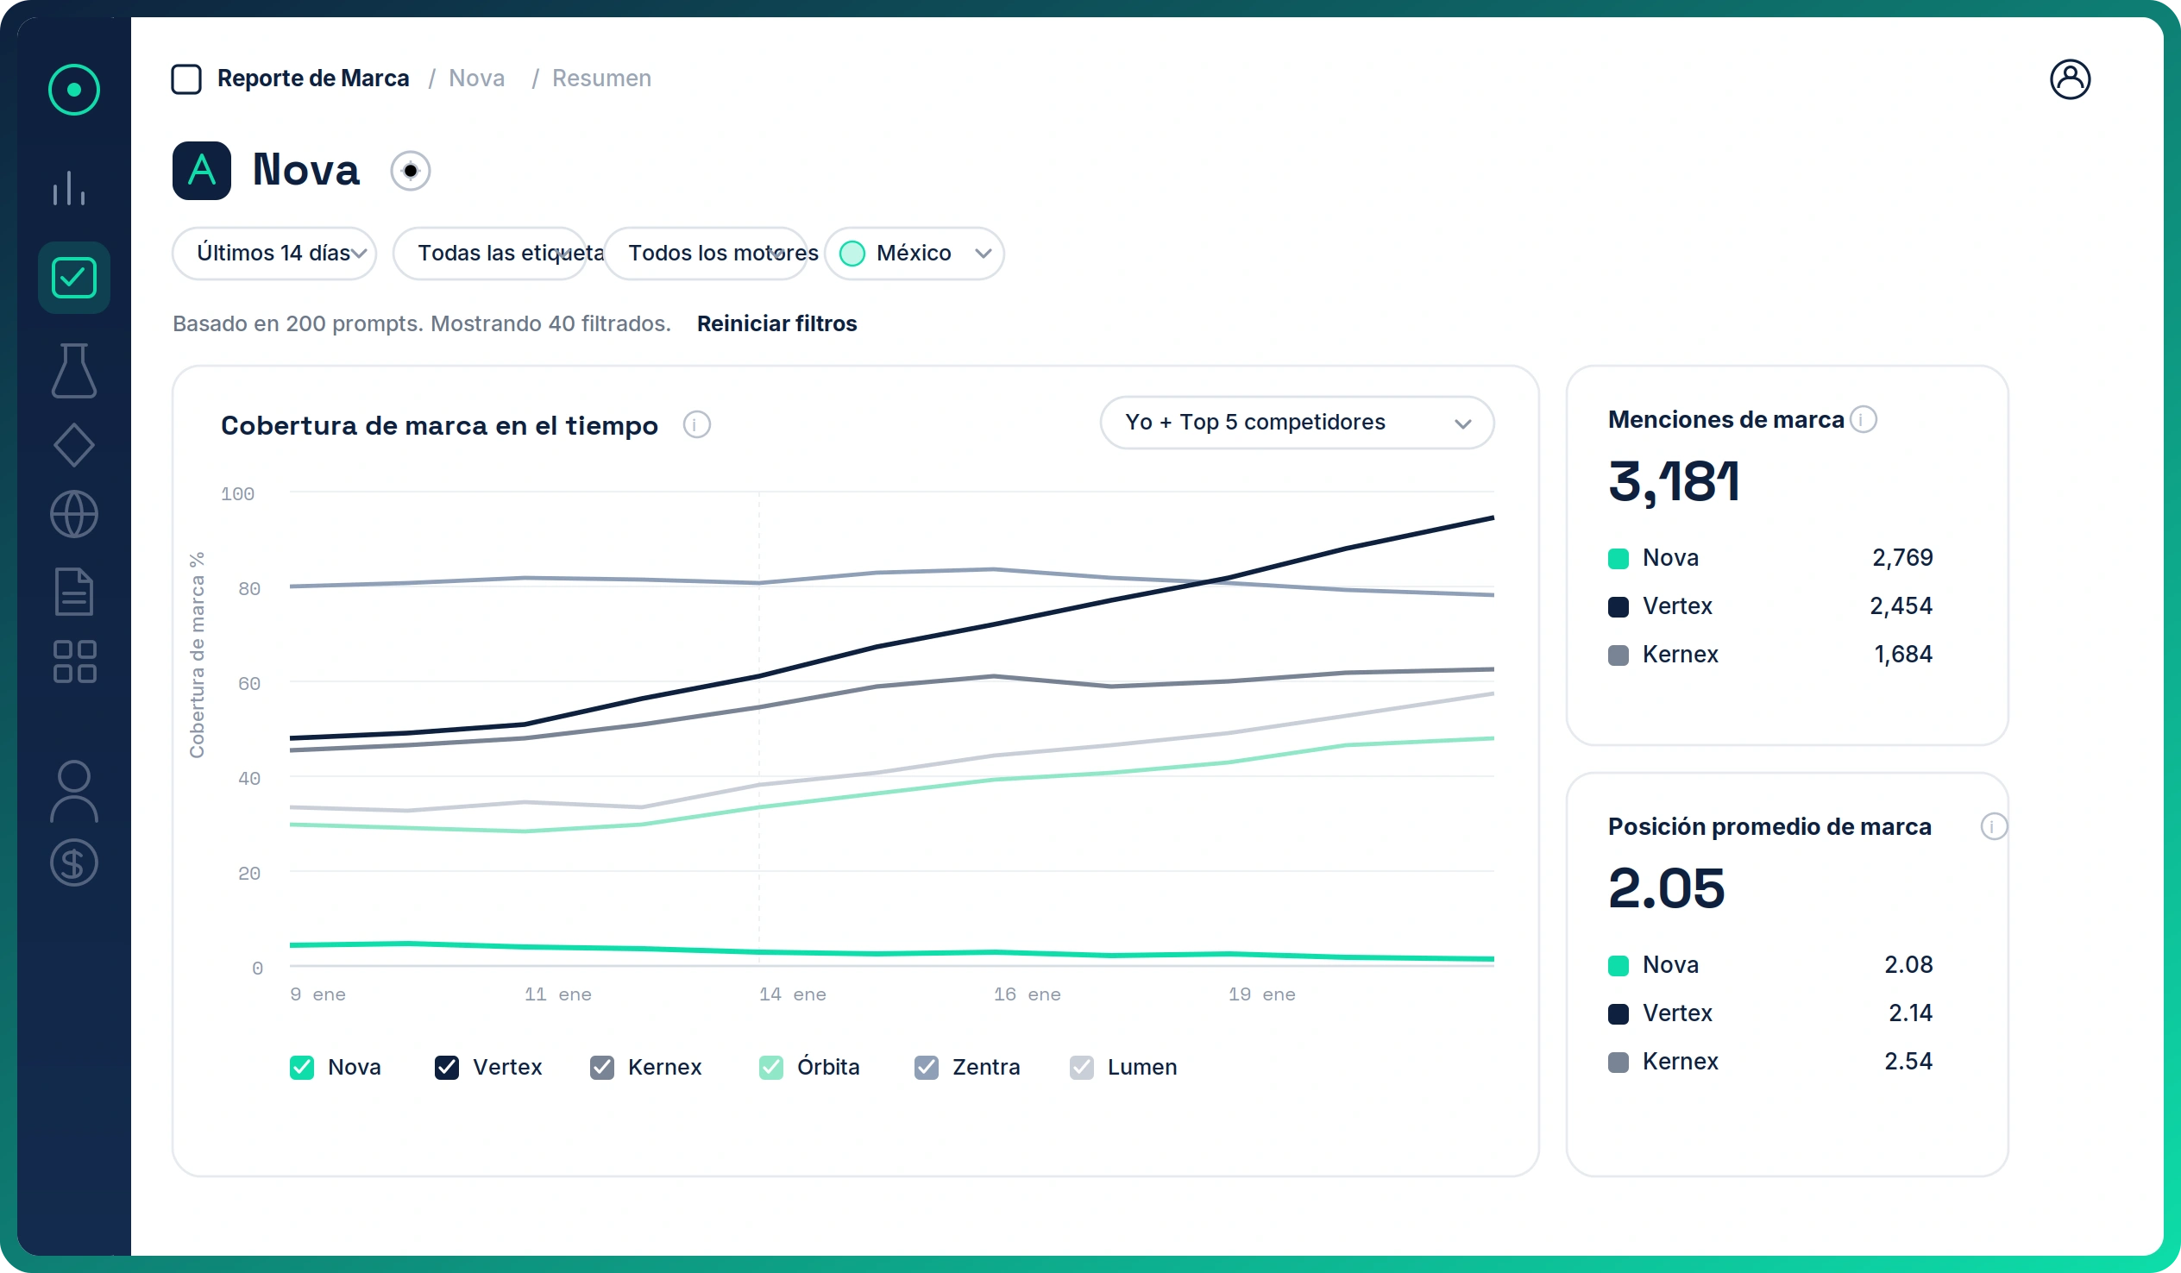Image resolution: width=2181 pixels, height=1273 pixels.
Task: Click the info icon beside Menciones de marca
Action: [x=1863, y=420]
